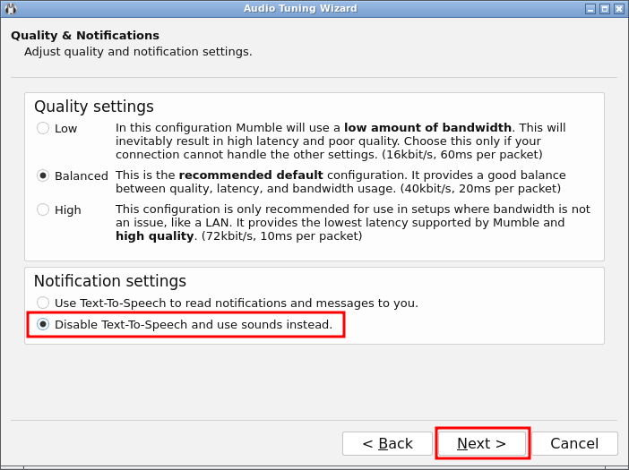Click the Audio Tuning Wizard title bar text
This screenshot has height=470, width=629.
pos(300,9)
